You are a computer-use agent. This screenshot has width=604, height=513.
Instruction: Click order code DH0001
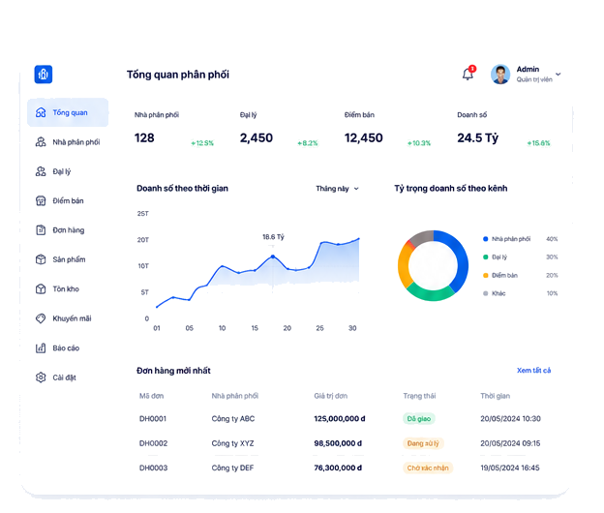(x=153, y=419)
